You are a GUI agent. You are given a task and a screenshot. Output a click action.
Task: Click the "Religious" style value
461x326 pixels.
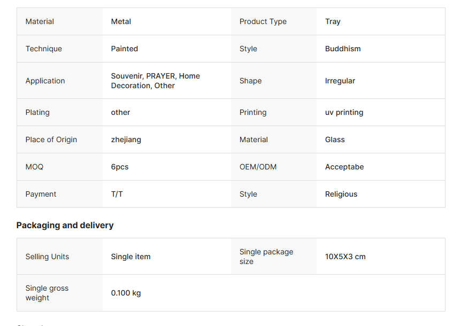pos(341,194)
